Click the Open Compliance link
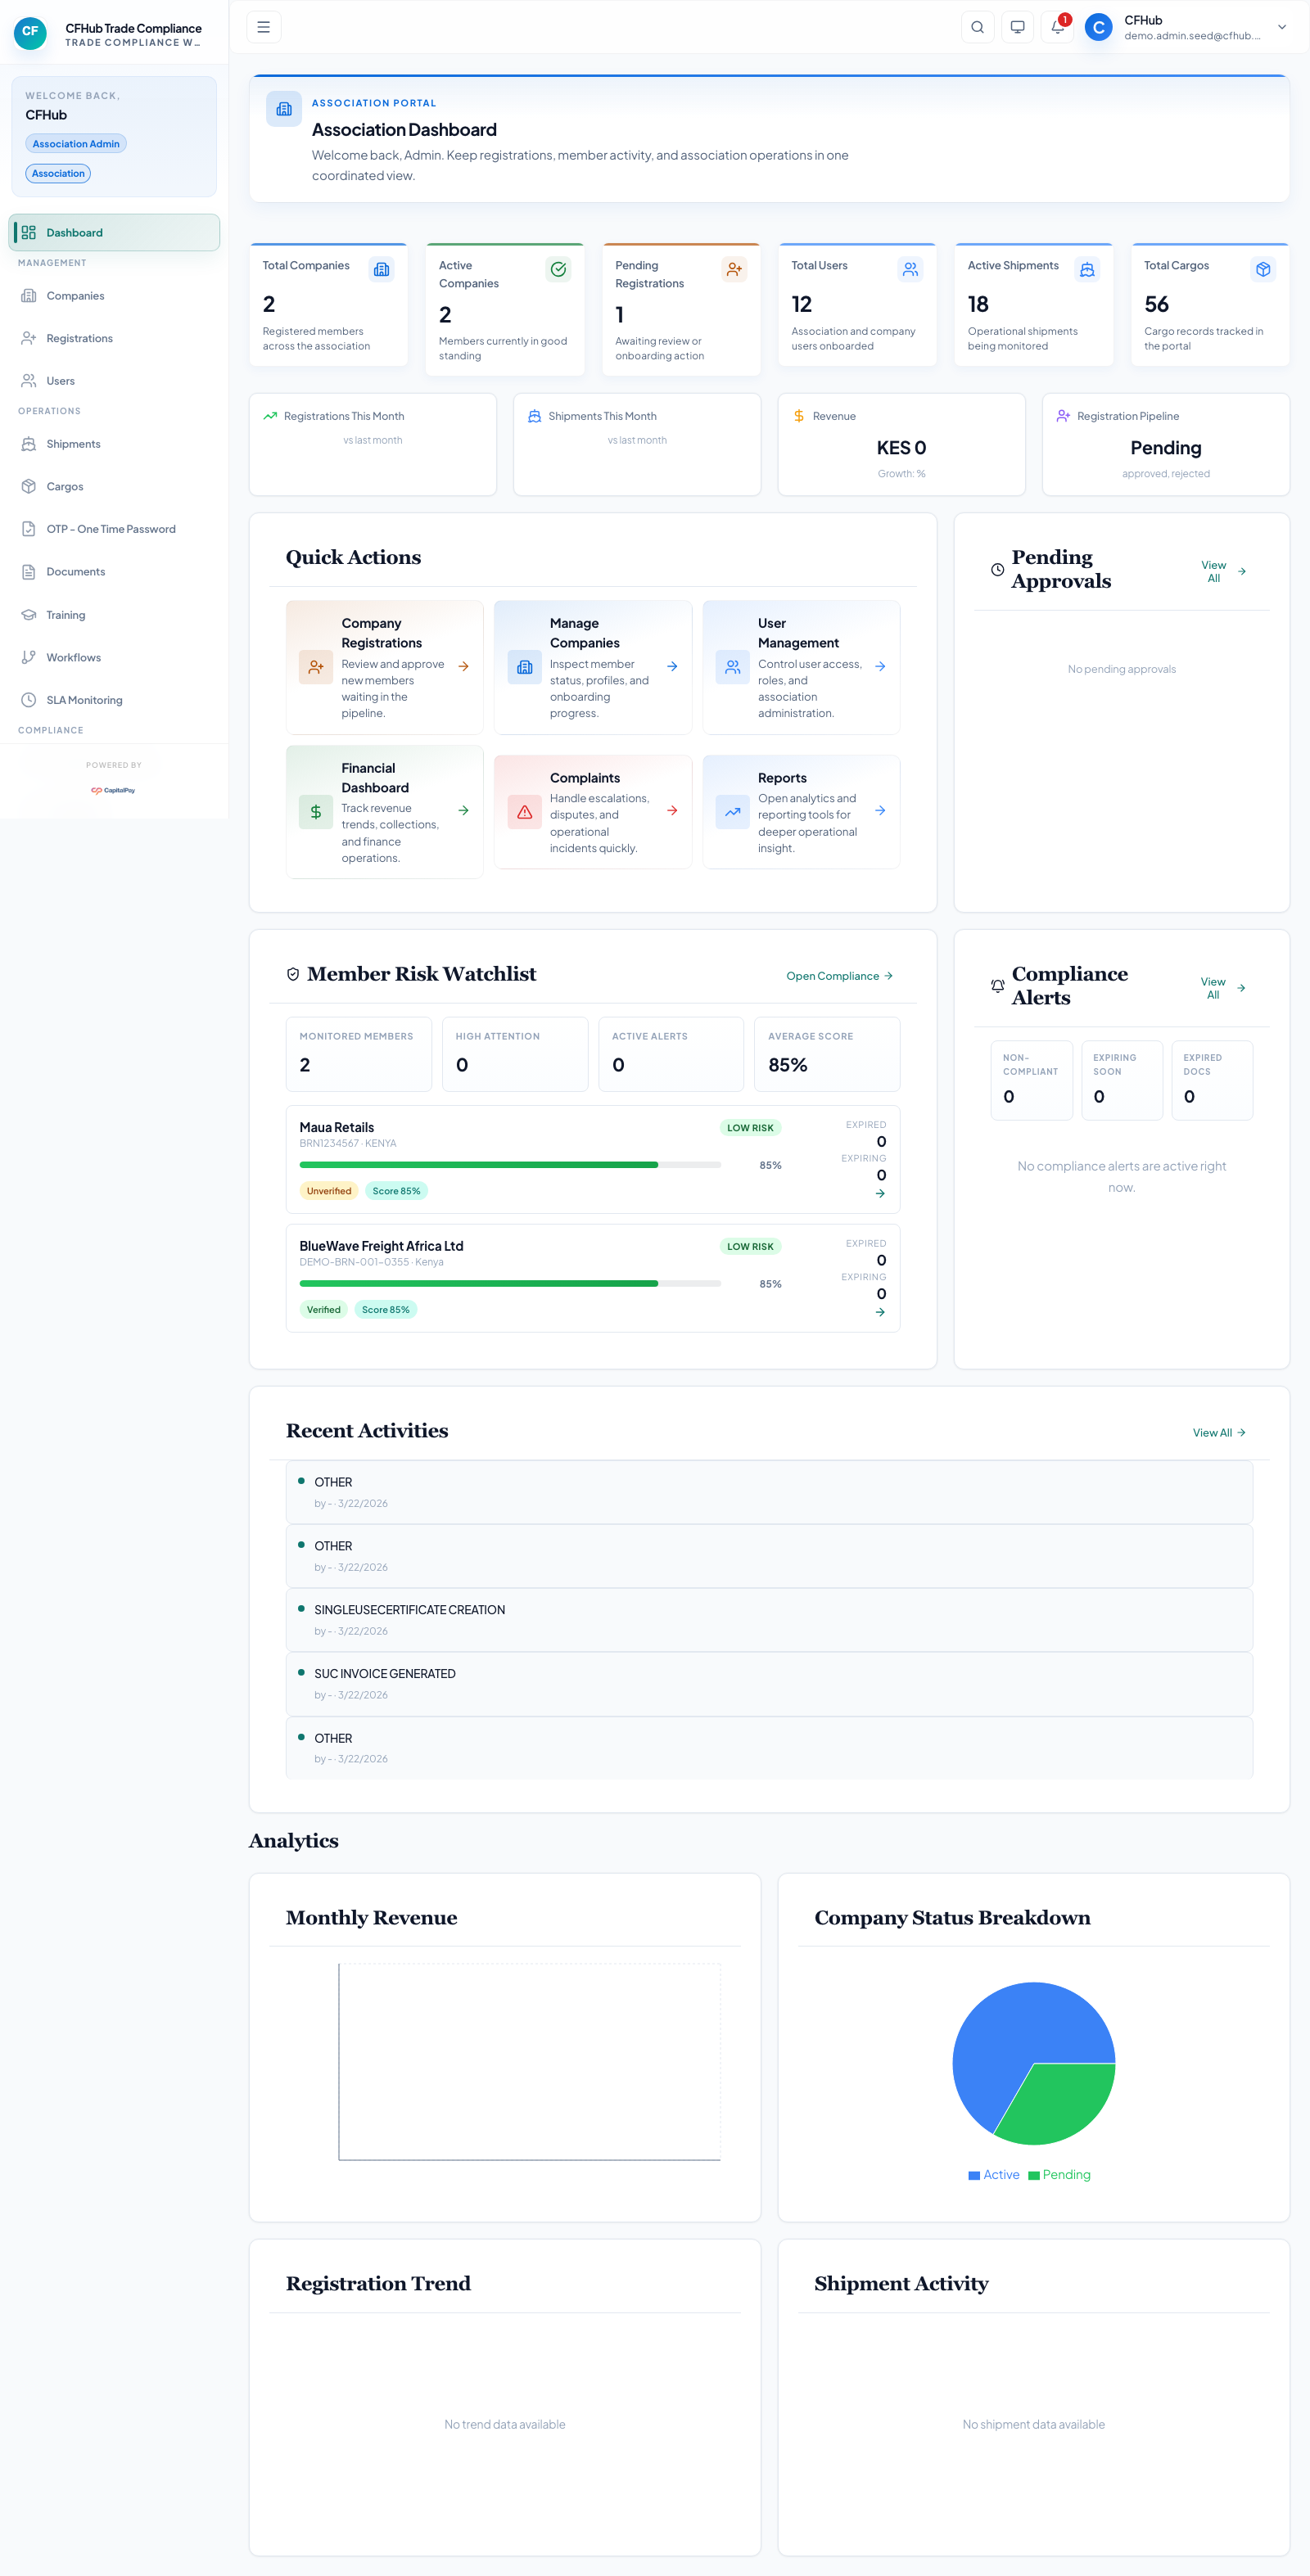The image size is (1310, 2576). click(838, 975)
